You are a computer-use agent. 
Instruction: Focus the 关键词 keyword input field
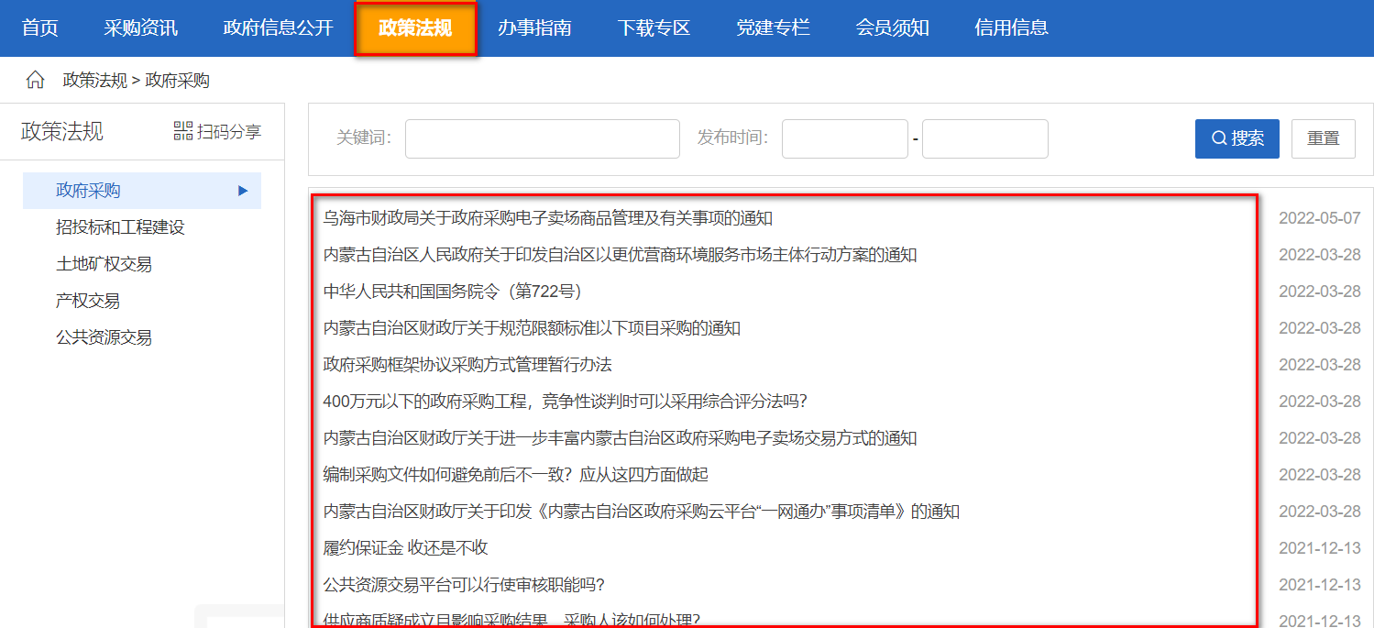coord(542,138)
